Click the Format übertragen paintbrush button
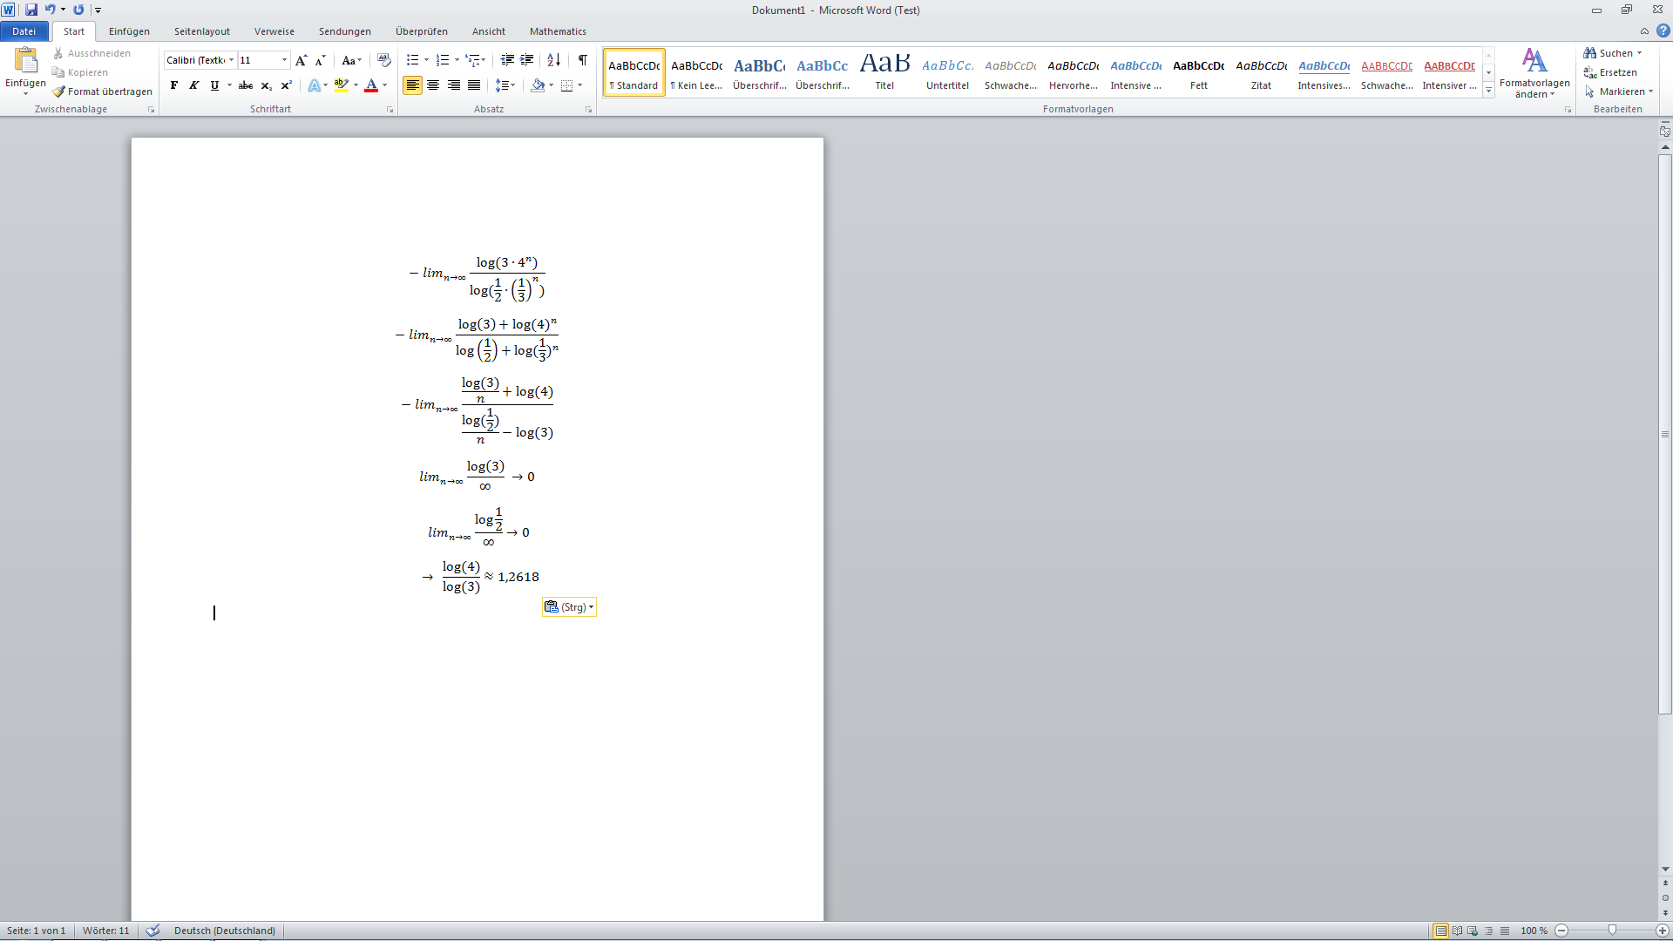This screenshot has height=941, width=1673. point(102,91)
